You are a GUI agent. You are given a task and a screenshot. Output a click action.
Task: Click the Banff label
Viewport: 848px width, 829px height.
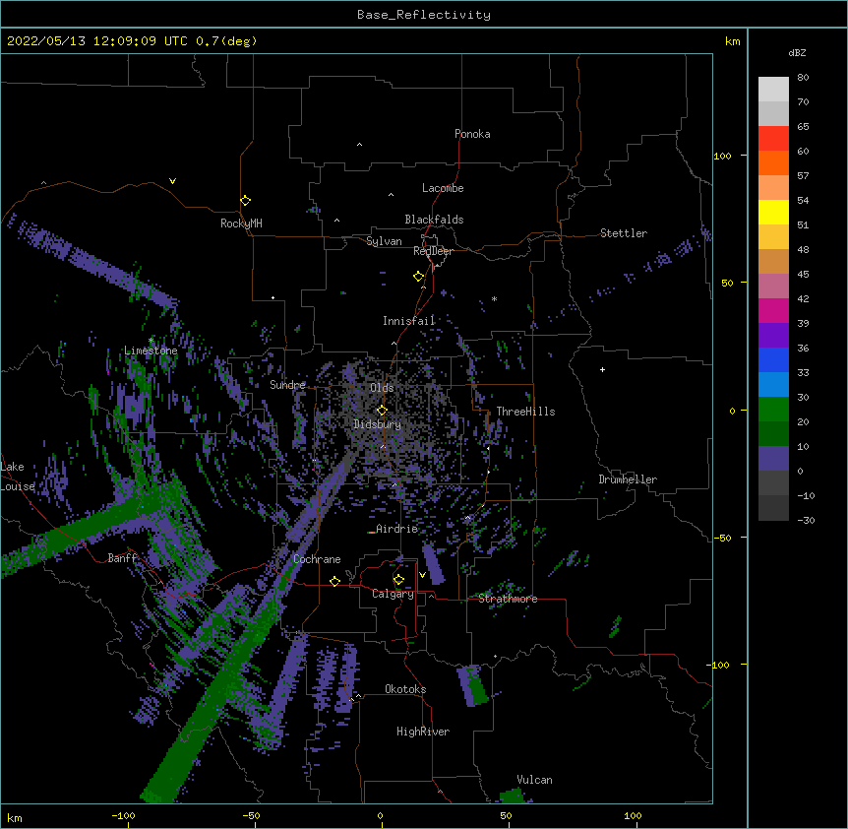point(123,558)
